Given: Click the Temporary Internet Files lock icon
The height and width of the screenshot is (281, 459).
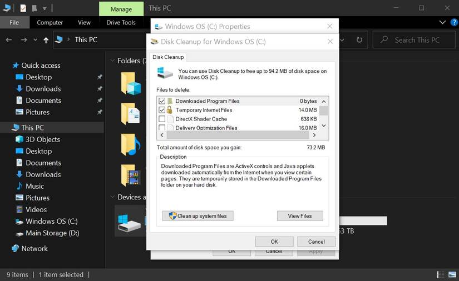Looking at the screenshot, I should tap(170, 110).
